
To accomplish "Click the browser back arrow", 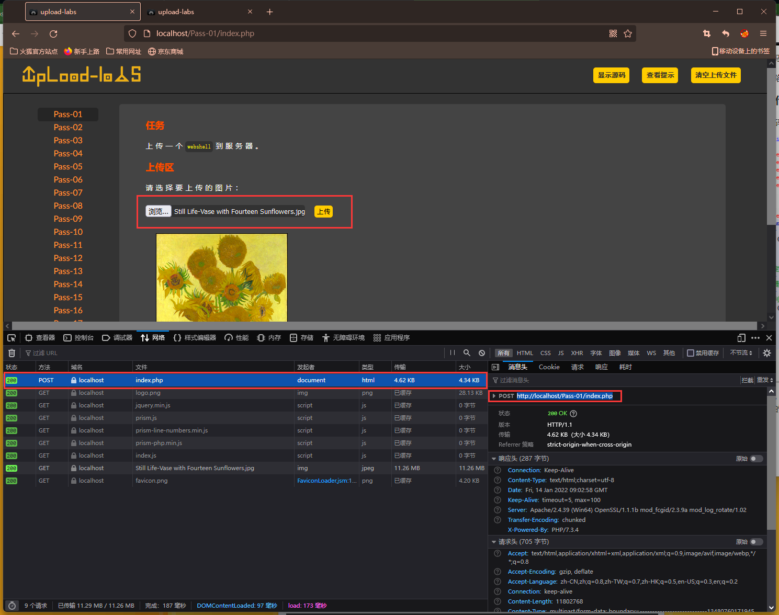I will click(16, 33).
